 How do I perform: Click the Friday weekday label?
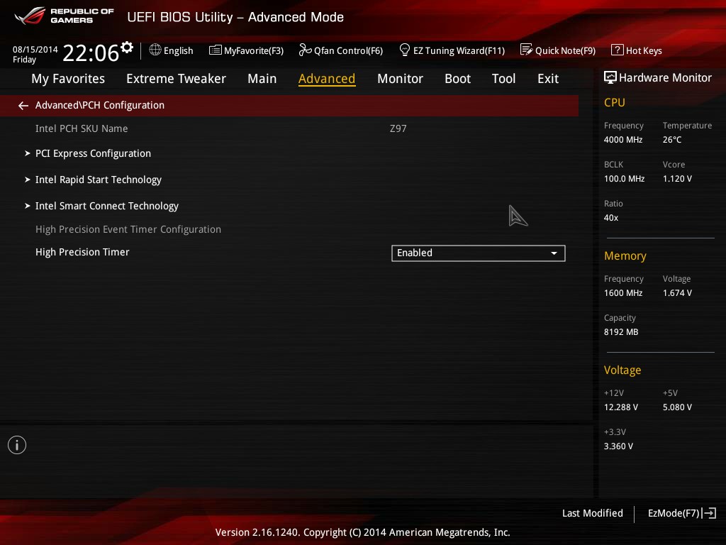click(x=24, y=60)
